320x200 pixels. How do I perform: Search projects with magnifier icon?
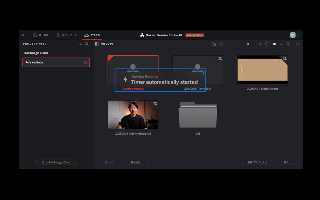point(288,44)
